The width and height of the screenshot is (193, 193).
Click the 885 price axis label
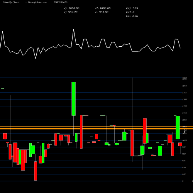184,174
